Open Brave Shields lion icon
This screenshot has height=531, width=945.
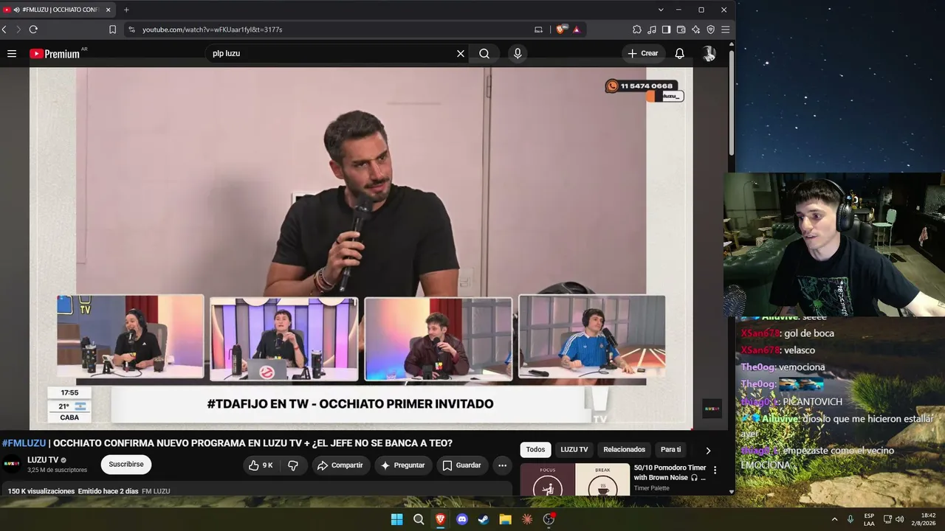point(562,29)
